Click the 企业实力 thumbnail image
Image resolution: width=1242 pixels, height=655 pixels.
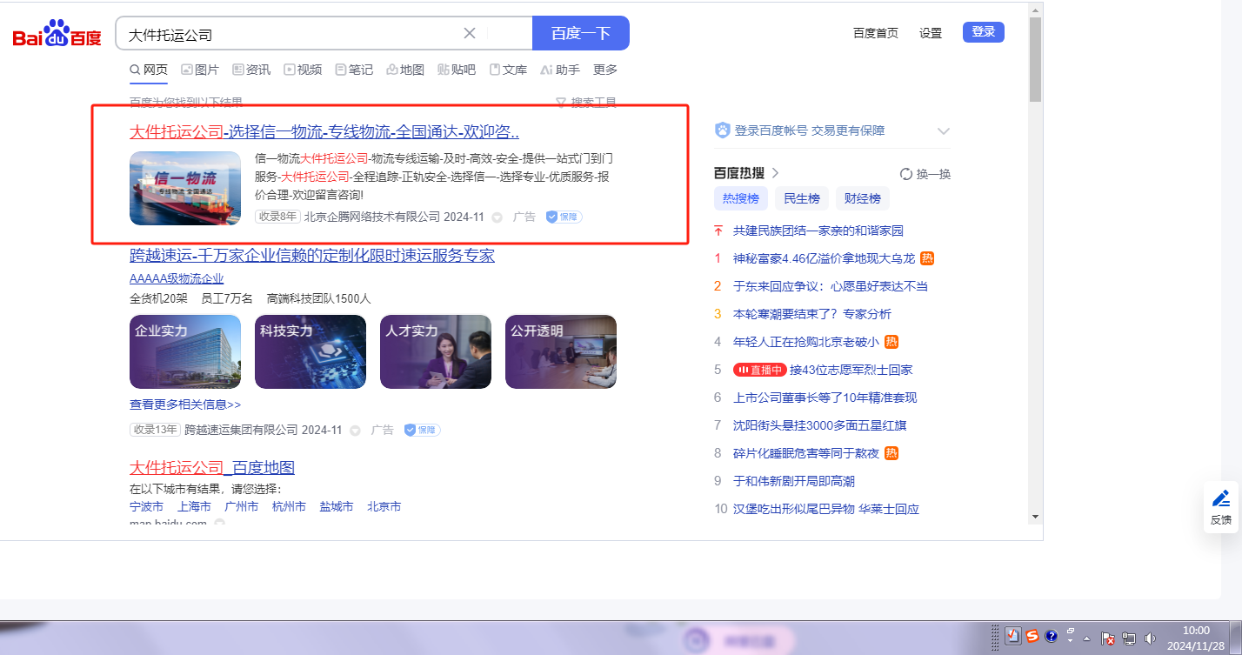click(185, 351)
